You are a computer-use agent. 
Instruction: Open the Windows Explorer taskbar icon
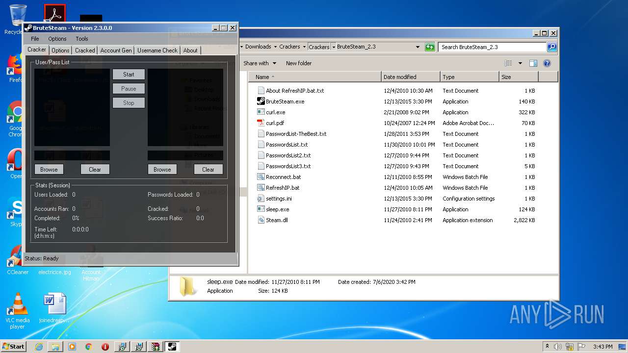pos(55,347)
